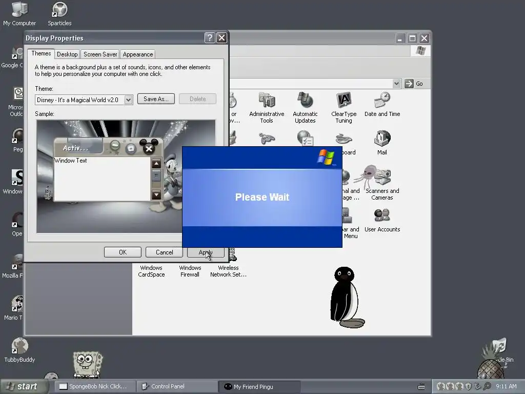Image resolution: width=525 pixels, height=394 pixels.
Task: Click the magnifier icon in system tray
Action: (x=487, y=386)
